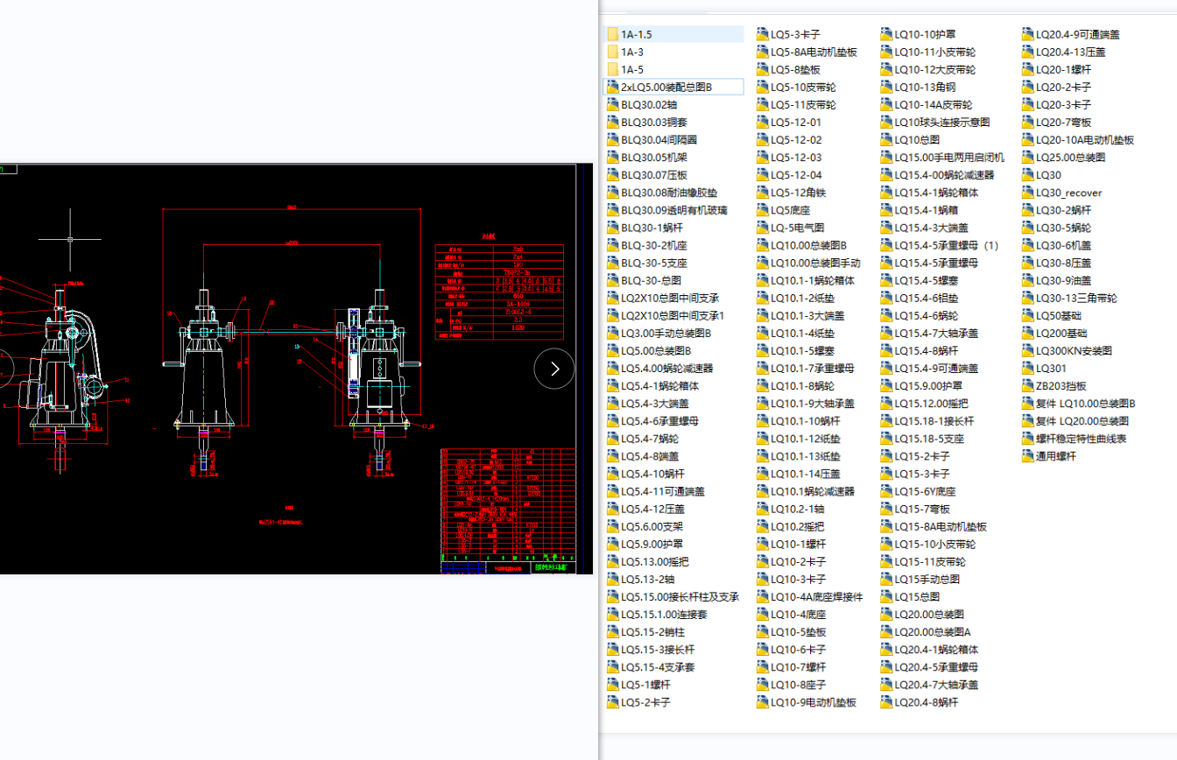The width and height of the screenshot is (1177, 760).
Task: Click the file icon of BLQ30.05机架
Action: coord(612,158)
